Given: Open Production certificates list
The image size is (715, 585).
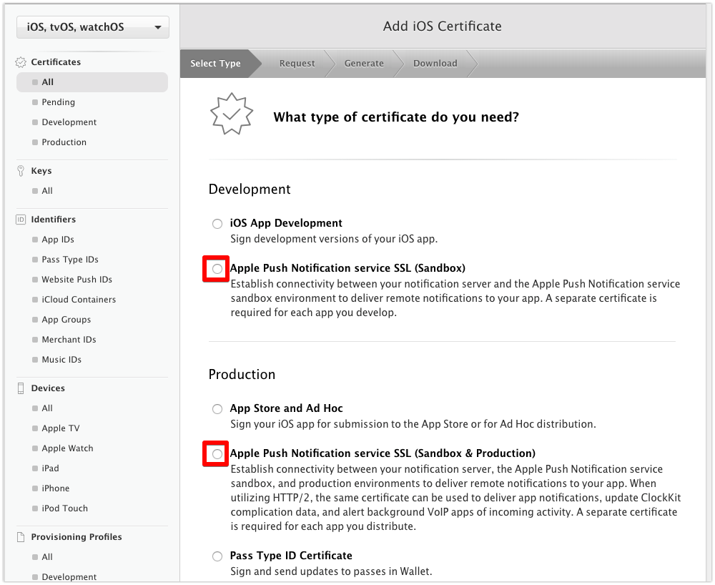Looking at the screenshot, I should click(x=64, y=142).
